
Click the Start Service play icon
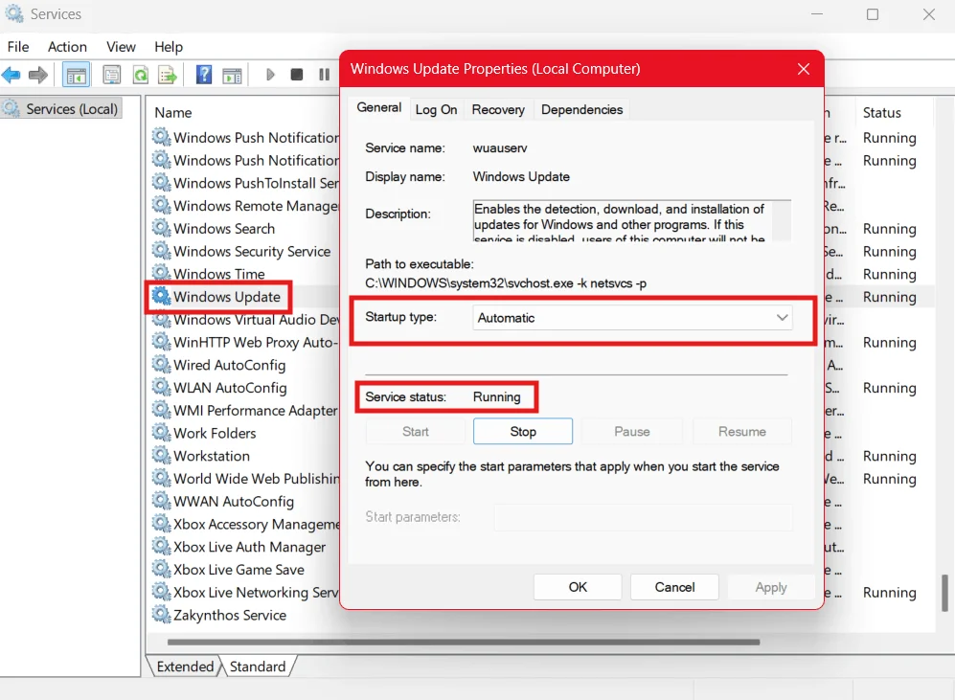tap(270, 75)
